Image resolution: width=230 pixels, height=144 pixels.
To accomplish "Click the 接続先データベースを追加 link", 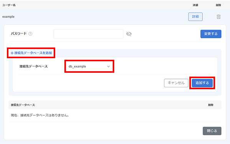I will 31,53.
